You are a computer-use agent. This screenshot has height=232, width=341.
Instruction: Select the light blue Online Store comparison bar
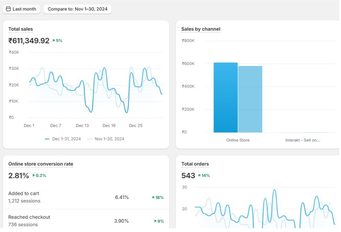250,99
